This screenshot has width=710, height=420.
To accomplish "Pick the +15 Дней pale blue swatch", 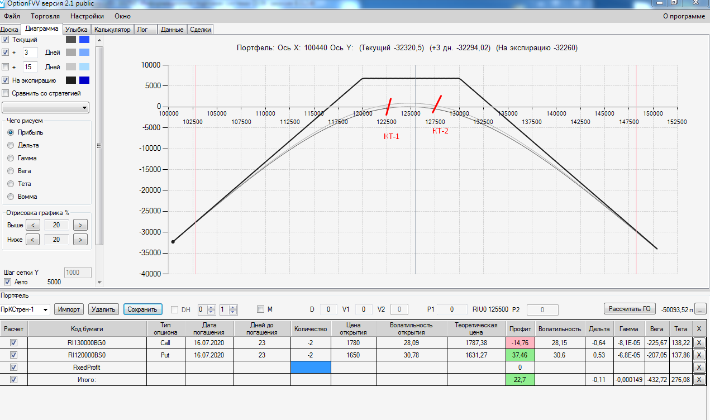I will (84, 67).
